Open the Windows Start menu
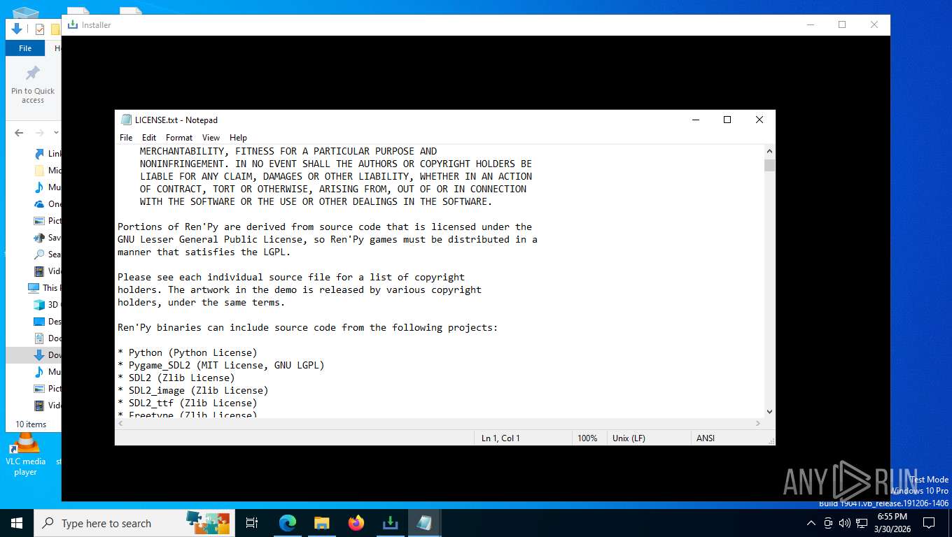The height and width of the screenshot is (537, 952). pos(17,523)
